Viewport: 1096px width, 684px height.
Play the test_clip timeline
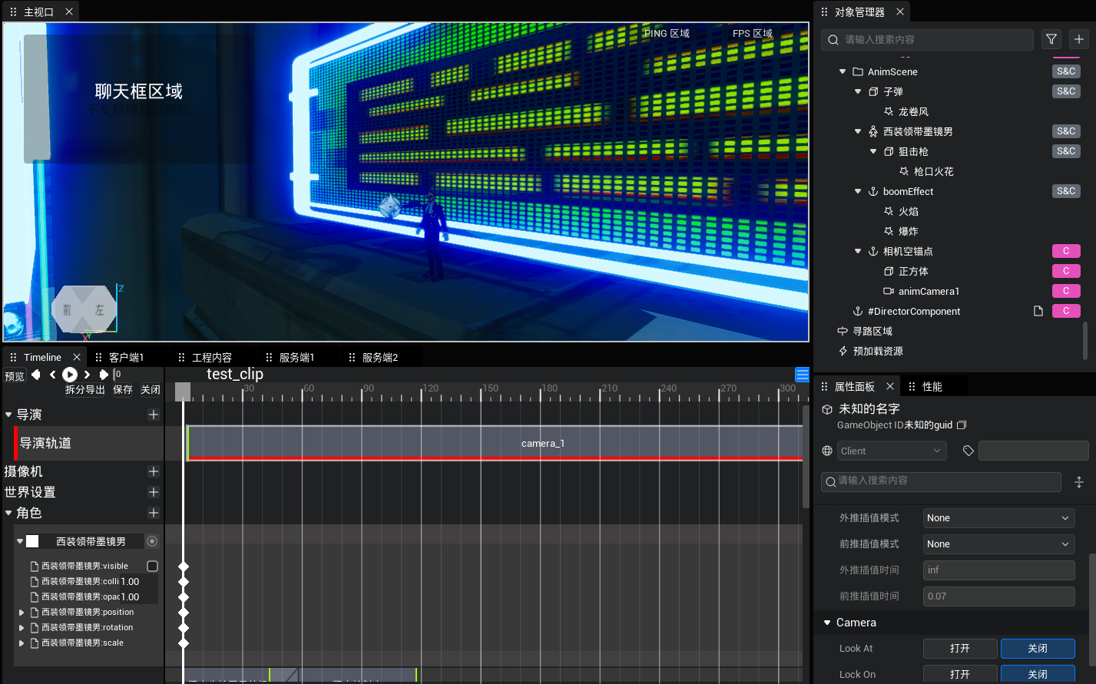[x=70, y=375]
